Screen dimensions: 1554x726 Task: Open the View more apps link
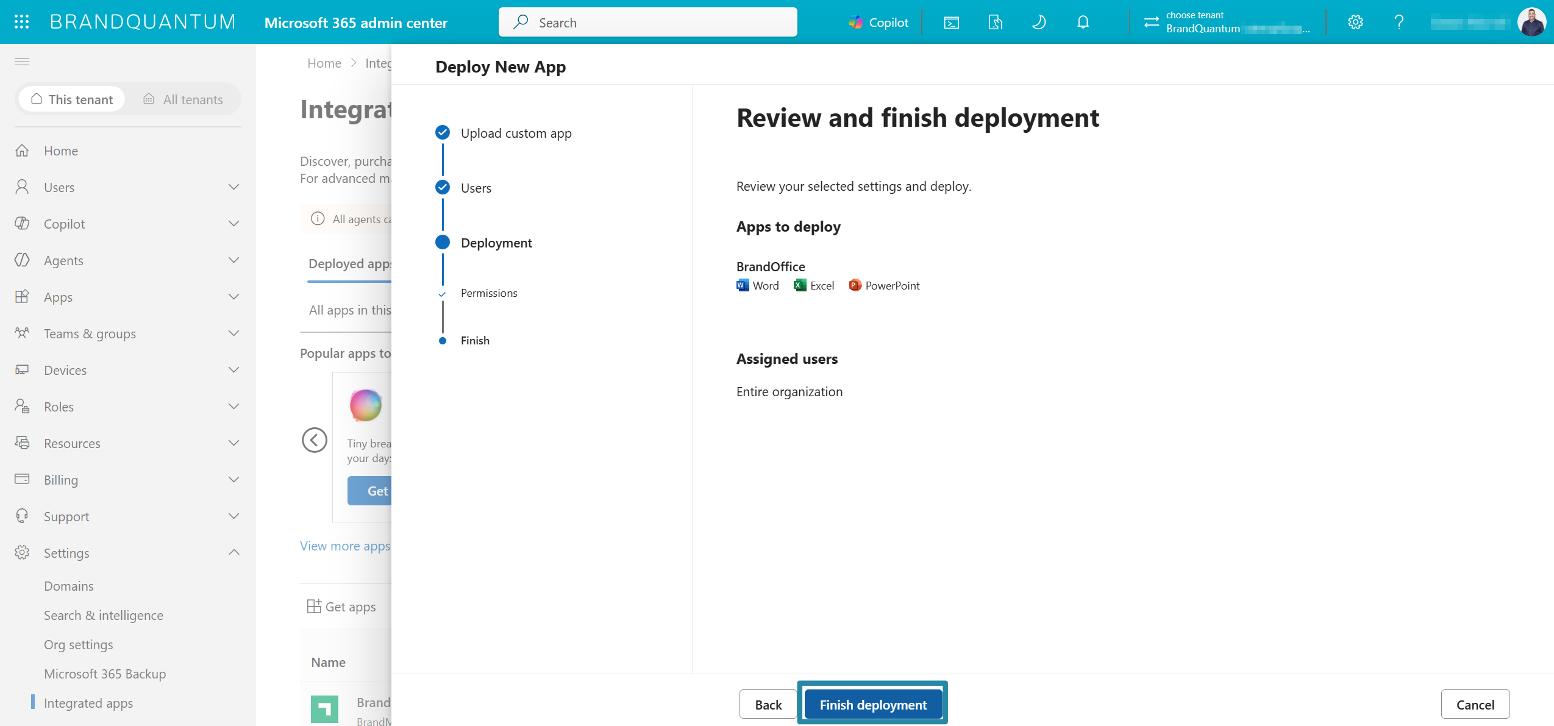point(345,546)
